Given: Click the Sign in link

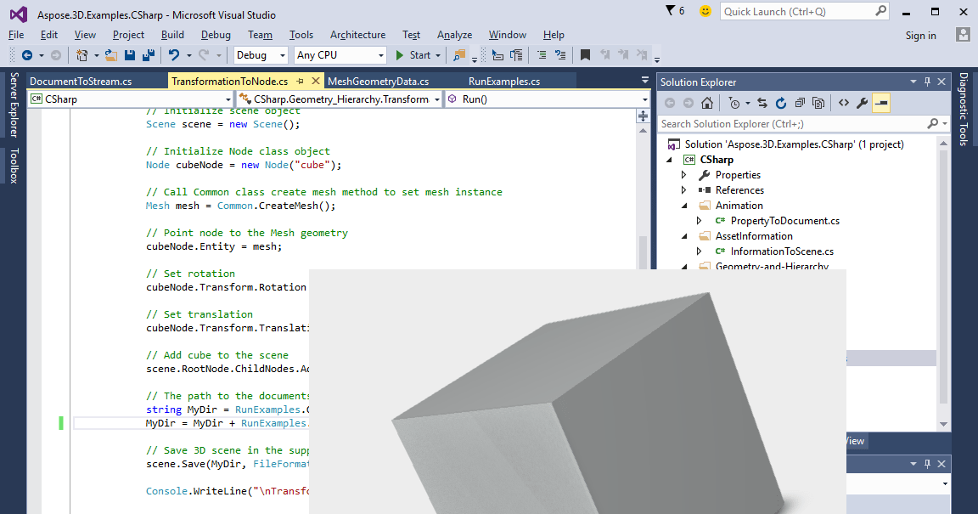Looking at the screenshot, I should point(920,35).
